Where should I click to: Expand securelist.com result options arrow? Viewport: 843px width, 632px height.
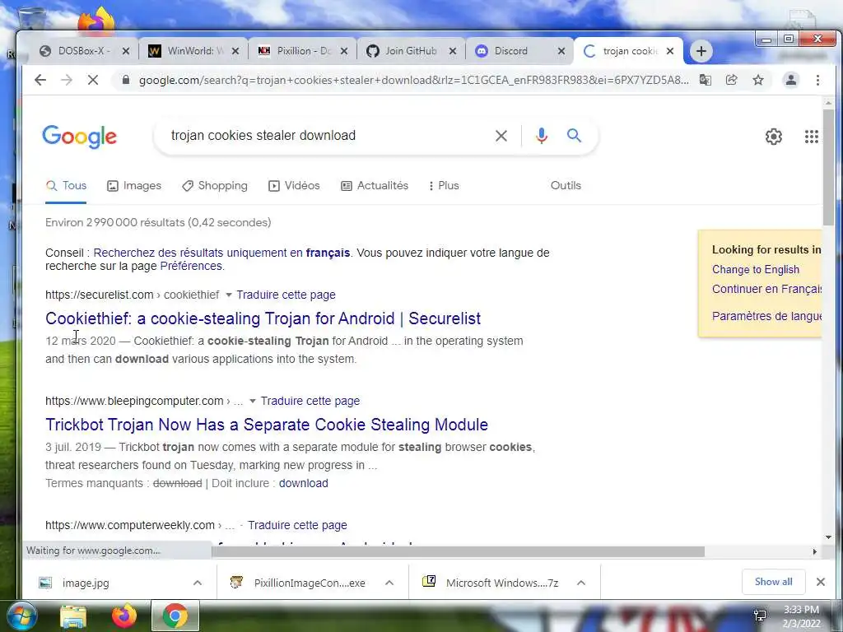(x=229, y=295)
